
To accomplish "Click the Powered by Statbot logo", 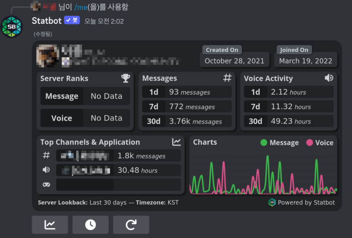I will tap(272, 202).
